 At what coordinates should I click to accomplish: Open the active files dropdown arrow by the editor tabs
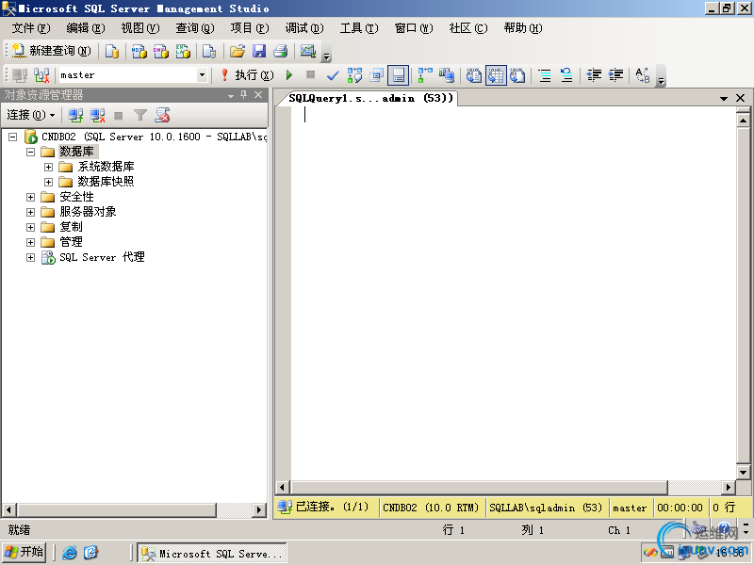723,99
